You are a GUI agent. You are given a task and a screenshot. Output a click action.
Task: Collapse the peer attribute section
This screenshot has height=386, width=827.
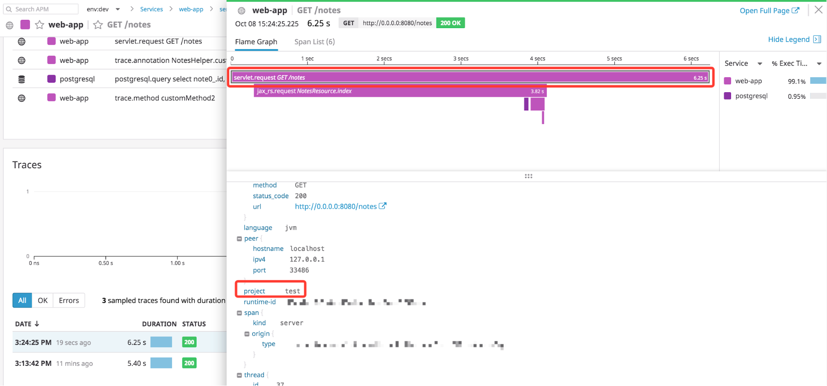pyautogui.click(x=239, y=238)
